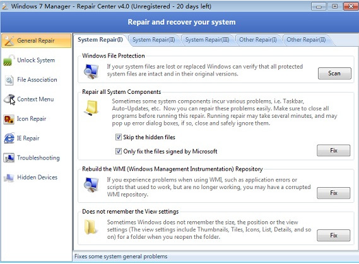Choose the Context Menu mouse icon
This screenshot has height=264, width=359.
pos(9,100)
